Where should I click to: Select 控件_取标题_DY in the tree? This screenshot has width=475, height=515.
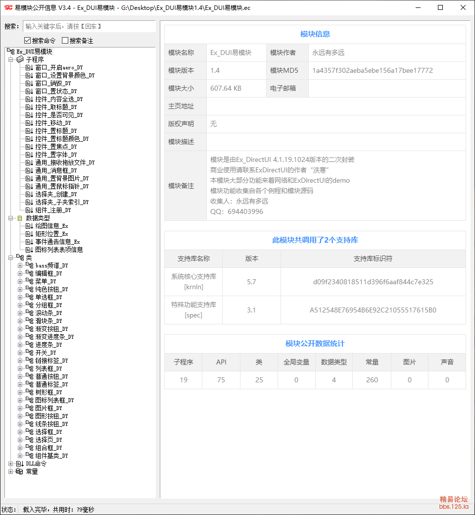coord(56,107)
